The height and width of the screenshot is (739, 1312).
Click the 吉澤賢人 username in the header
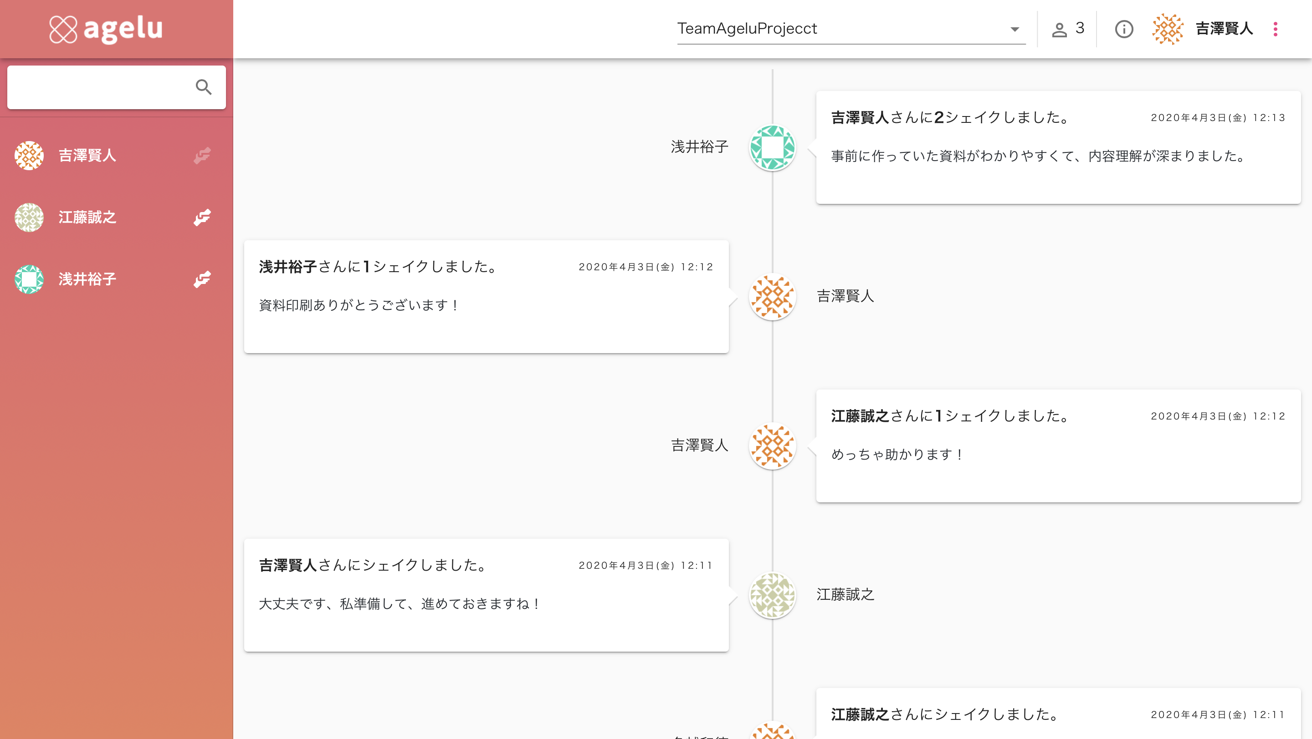pyautogui.click(x=1224, y=29)
